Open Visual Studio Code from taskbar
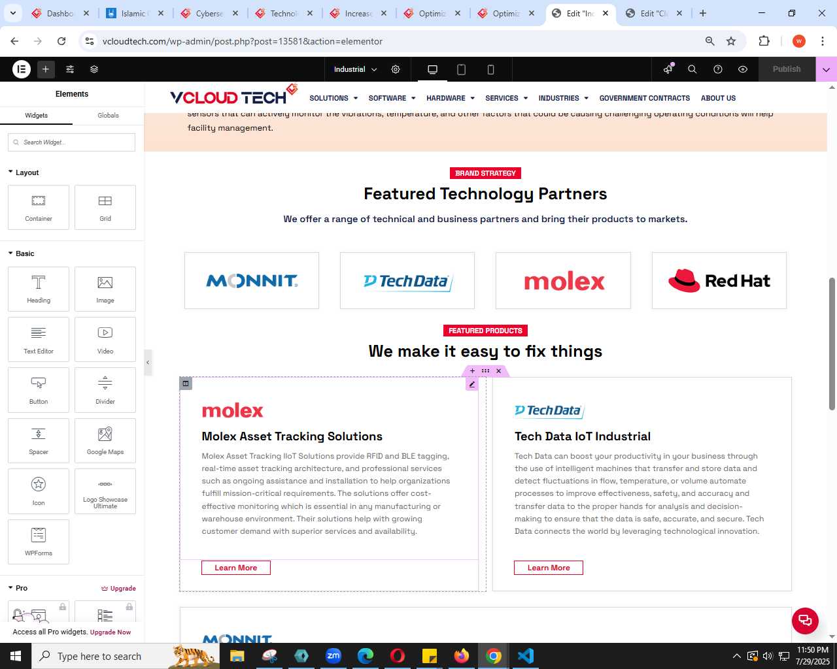 click(526, 656)
